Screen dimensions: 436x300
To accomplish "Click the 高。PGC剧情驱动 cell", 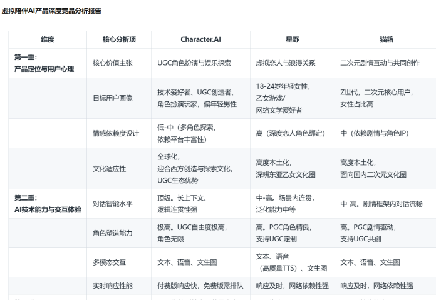I will coord(385,233).
